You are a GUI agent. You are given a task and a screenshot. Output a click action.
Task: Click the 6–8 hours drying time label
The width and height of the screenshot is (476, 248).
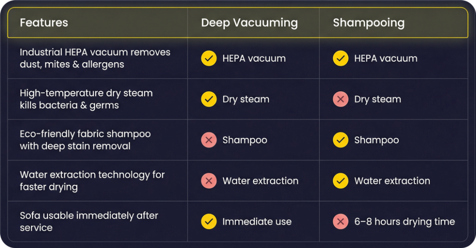(404, 221)
